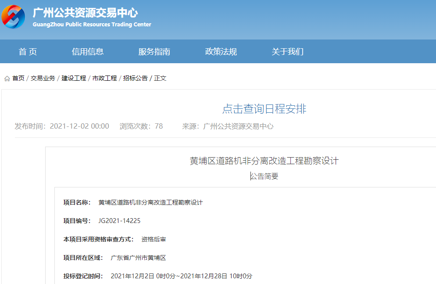Open the 招标公告 breadcrumb link
This screenshot has width=436, height=284.
(x=135, y=78)
